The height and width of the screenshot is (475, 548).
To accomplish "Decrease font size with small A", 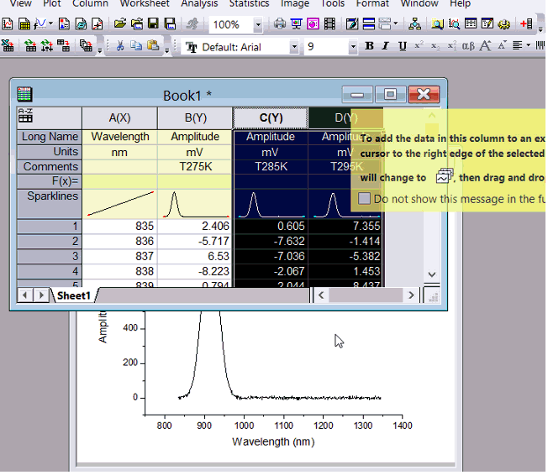I will pos(502,45).
